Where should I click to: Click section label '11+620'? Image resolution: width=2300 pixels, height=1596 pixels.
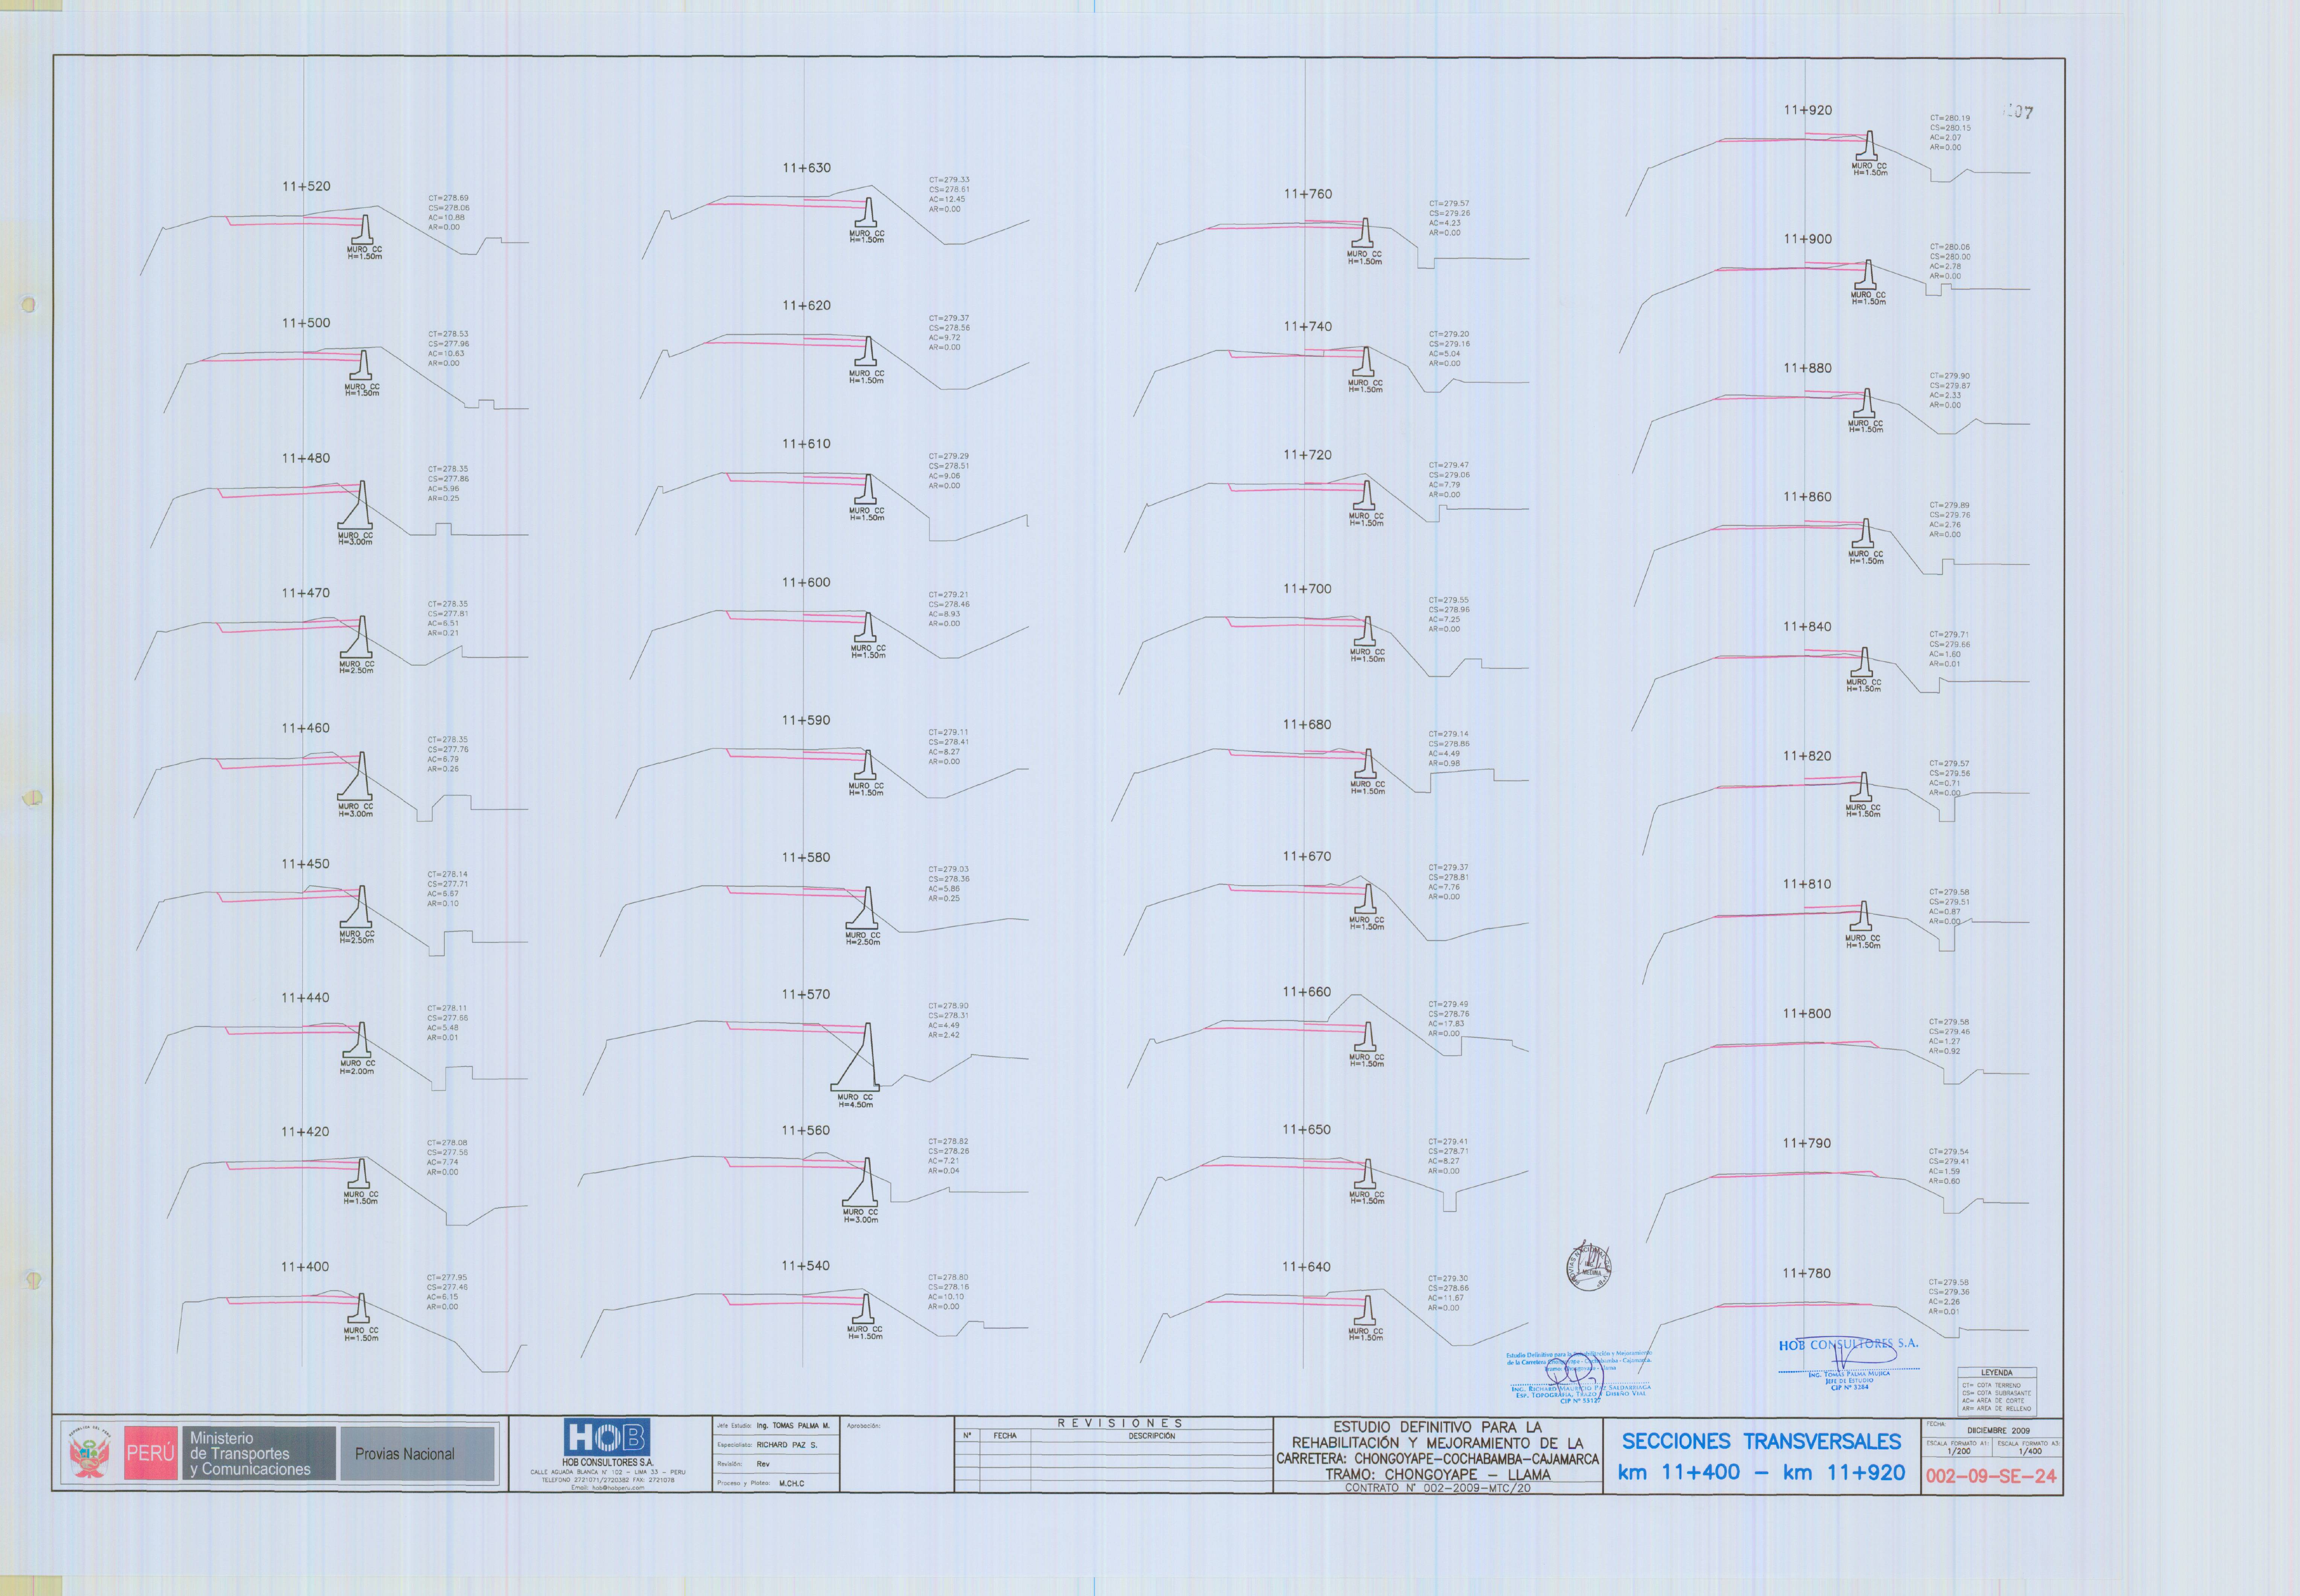(807, 306)
